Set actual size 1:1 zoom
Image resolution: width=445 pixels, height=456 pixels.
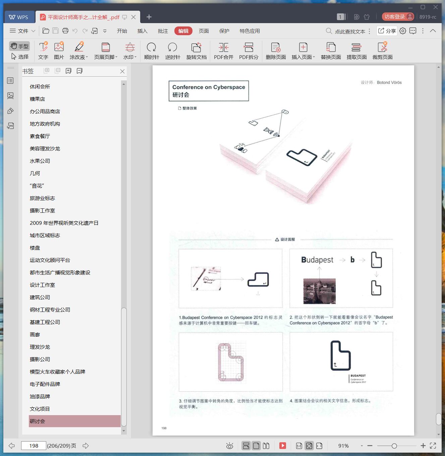pyautogui.click(x=299, y=446)
